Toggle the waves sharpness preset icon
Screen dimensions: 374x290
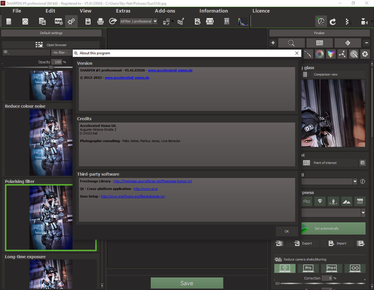[307, 202]
